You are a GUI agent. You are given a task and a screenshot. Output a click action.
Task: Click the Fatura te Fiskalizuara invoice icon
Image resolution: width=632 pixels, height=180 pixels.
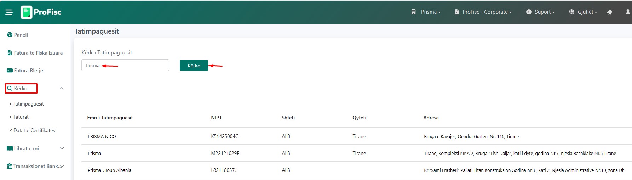[x=10, y=53]
